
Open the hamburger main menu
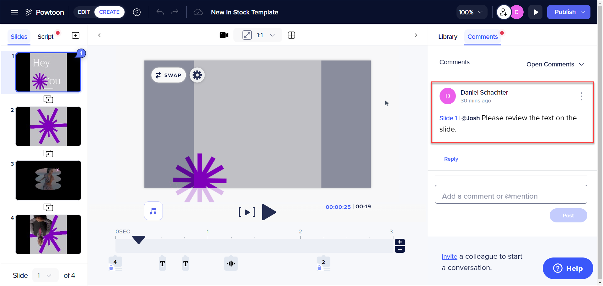(x=14, y=12)
